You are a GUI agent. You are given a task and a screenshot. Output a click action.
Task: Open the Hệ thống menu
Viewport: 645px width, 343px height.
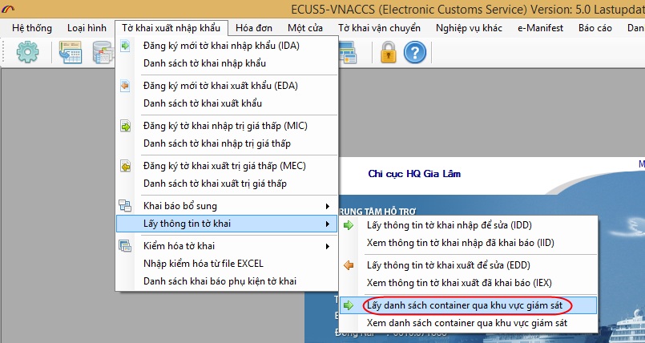coord(31,28)
